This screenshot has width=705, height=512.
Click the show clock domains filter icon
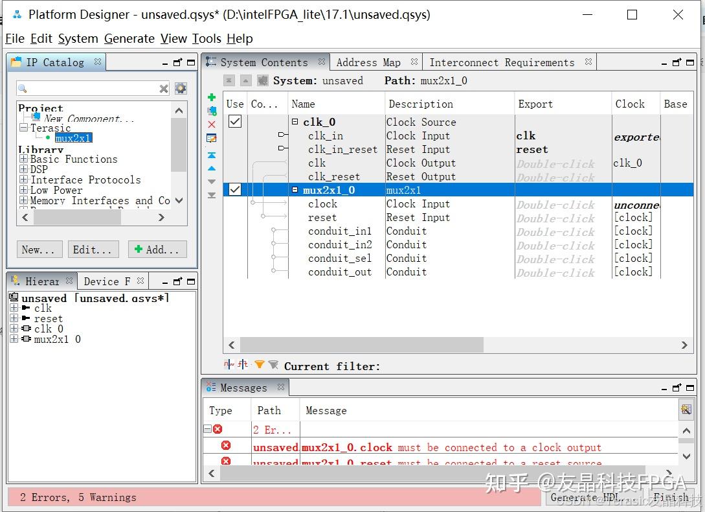pyautogui.click(x=229, y=365)
